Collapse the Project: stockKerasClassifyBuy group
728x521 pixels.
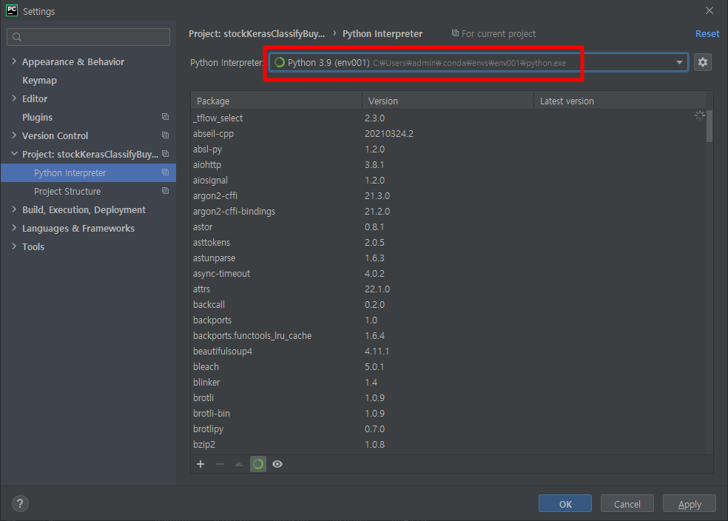click(x=14, y=154)
